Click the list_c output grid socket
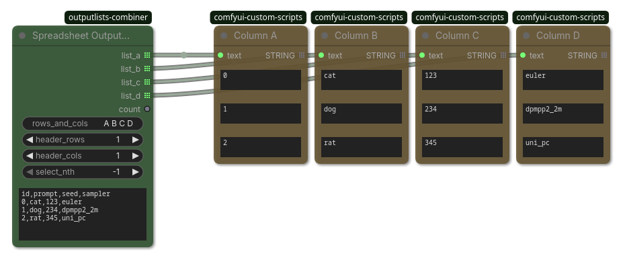 [x=147, y=82]
